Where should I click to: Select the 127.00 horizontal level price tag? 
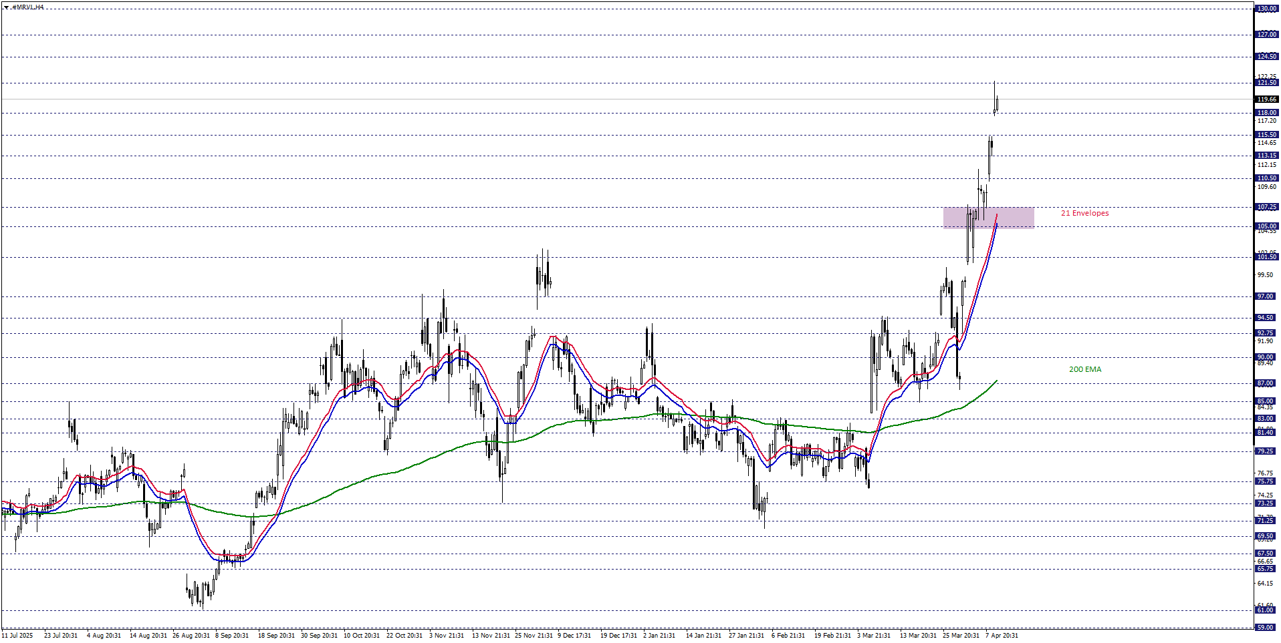click(x=1266, y=35)
